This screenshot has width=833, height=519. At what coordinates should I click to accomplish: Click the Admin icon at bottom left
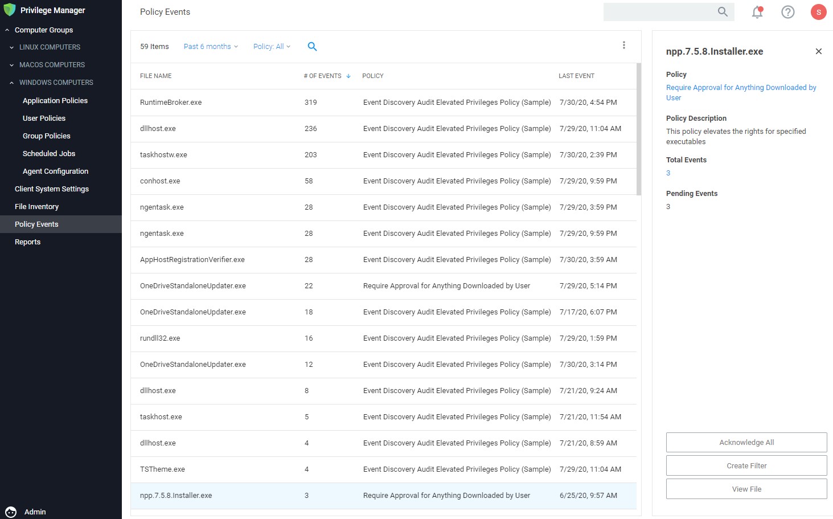coord(11,512)
